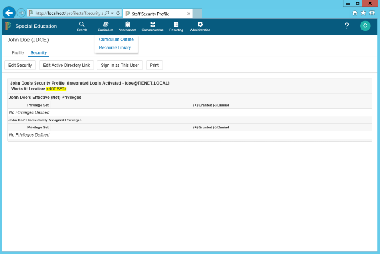Viewport: 380px width, 254px height.
Task: Click the browser Back arrow button
Action: point(9,13)
